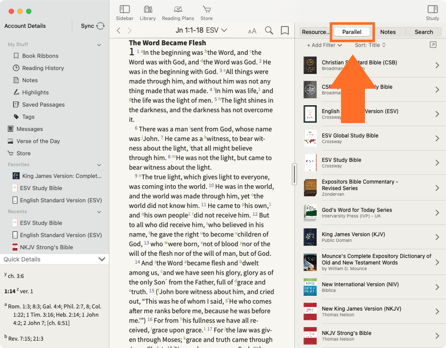Image resolution: width=446 pixels, height=348 pixels.
Task: Click the search magnifier icon
Action: coord(269,30)
